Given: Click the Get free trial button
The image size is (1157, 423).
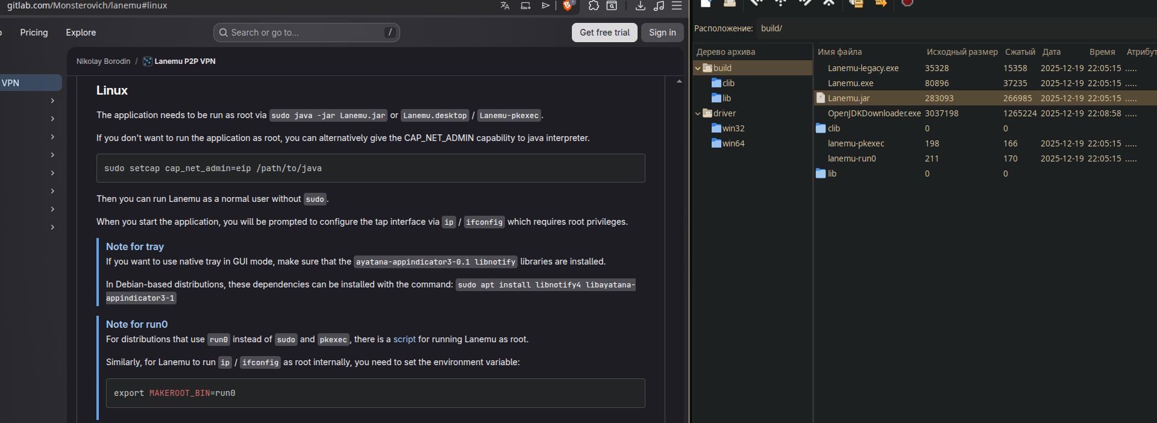Looking at the screenshot, I should click(604, 33).
